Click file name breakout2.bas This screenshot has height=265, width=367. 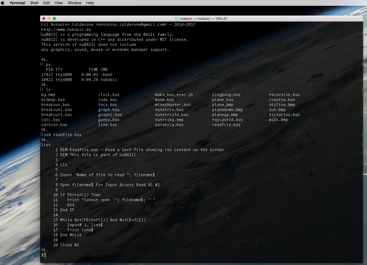57,110
